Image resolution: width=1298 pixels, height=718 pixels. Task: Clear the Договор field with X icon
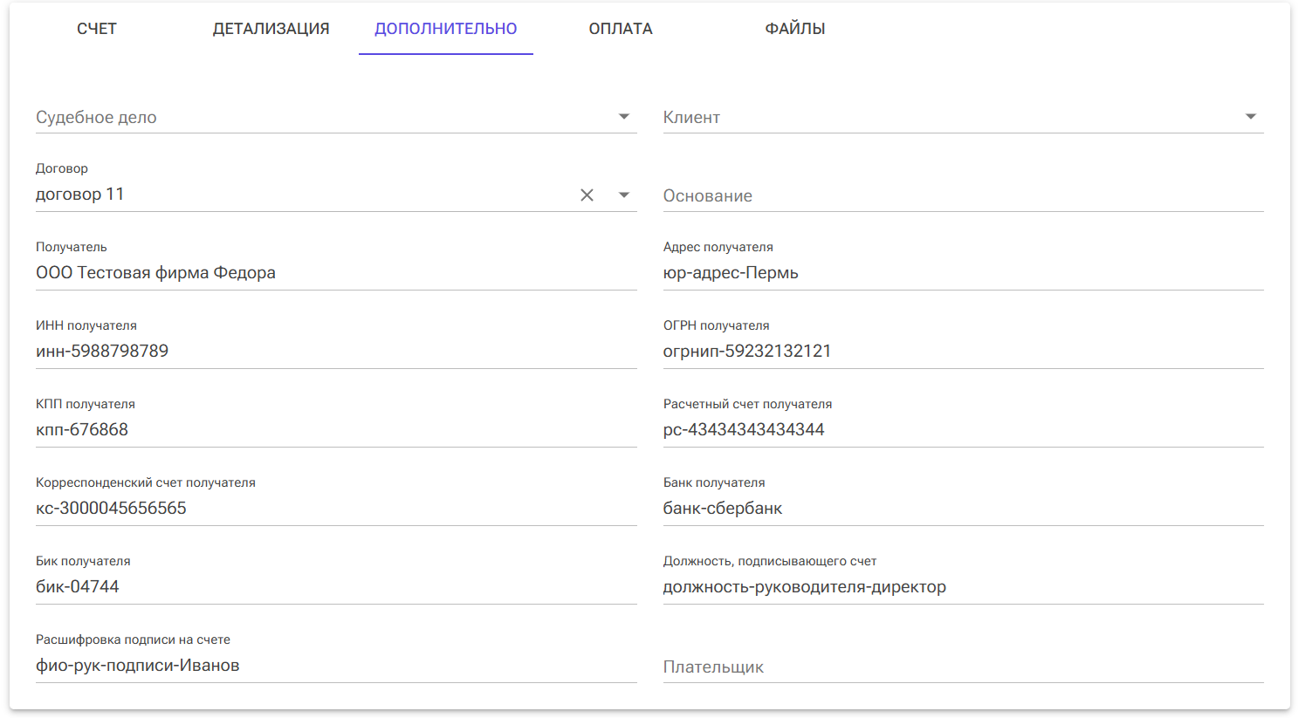[587, 195]
